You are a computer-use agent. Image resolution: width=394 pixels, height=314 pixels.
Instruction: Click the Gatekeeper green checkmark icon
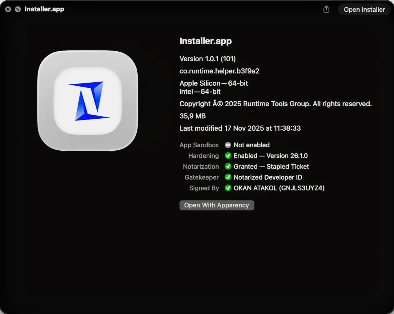coord(228,177)
